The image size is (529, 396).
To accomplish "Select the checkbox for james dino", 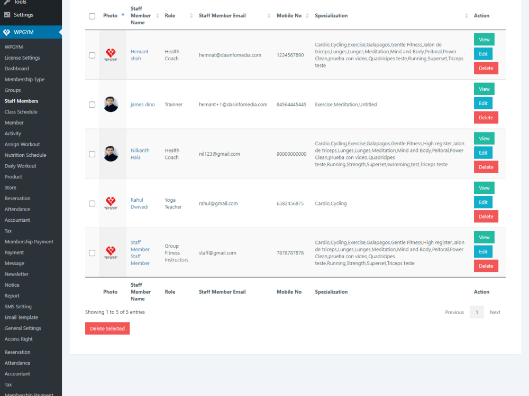I will coord(92,105).
